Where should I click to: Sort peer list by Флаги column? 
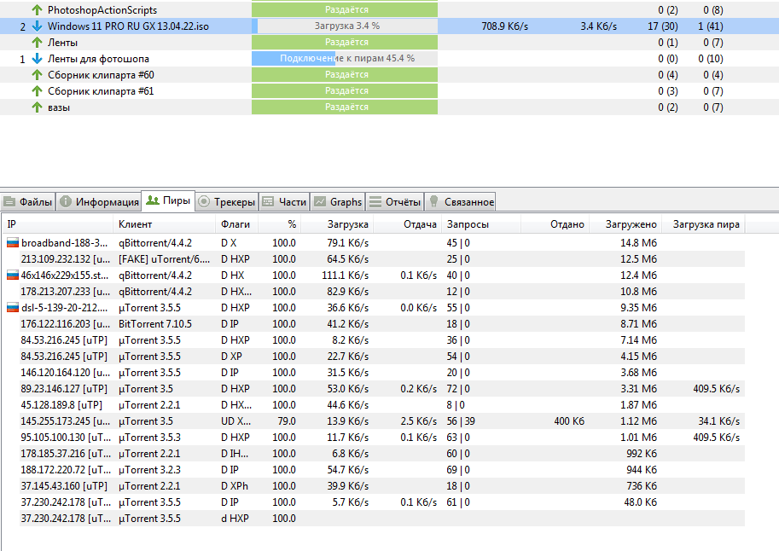pyautogui.click(x=235, y=224)
